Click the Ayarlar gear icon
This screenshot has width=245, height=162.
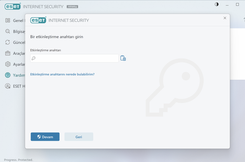(8, 64)
